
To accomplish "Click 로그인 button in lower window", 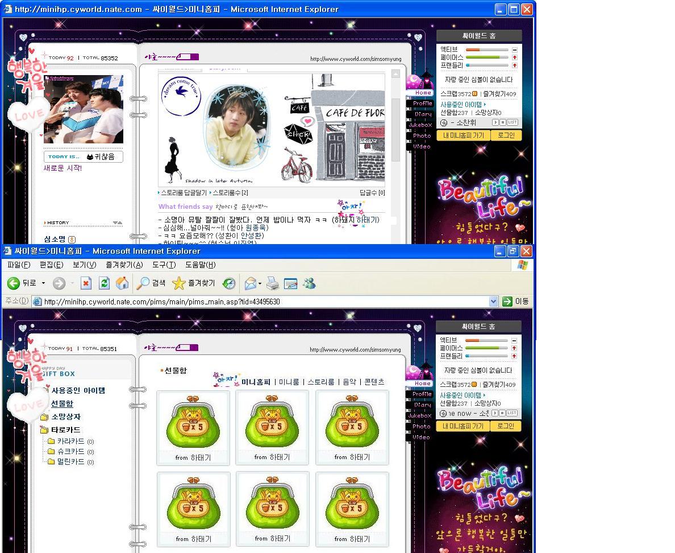I will click(505, 426).
